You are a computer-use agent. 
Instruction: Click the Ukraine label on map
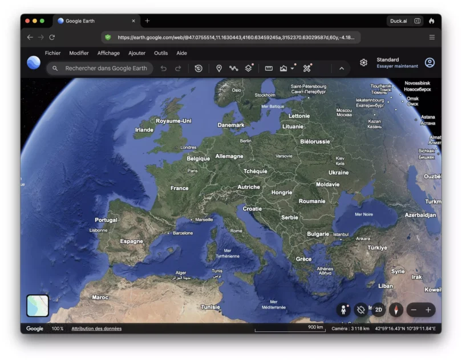click(x=339, y=173)
